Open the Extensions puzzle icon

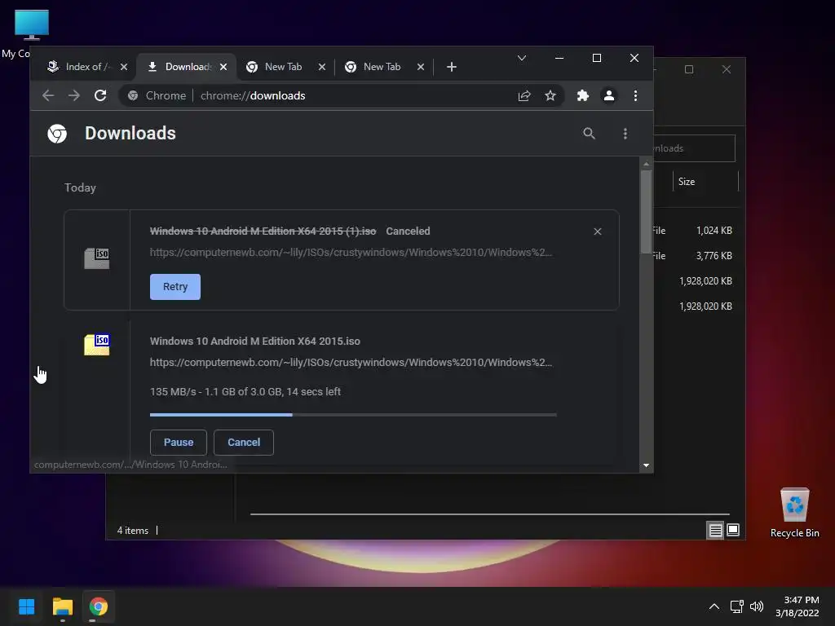[x=582, y=96]
